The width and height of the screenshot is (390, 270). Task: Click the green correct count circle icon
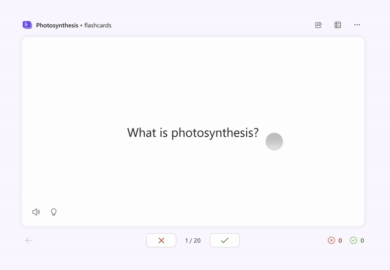pos(354,240)
